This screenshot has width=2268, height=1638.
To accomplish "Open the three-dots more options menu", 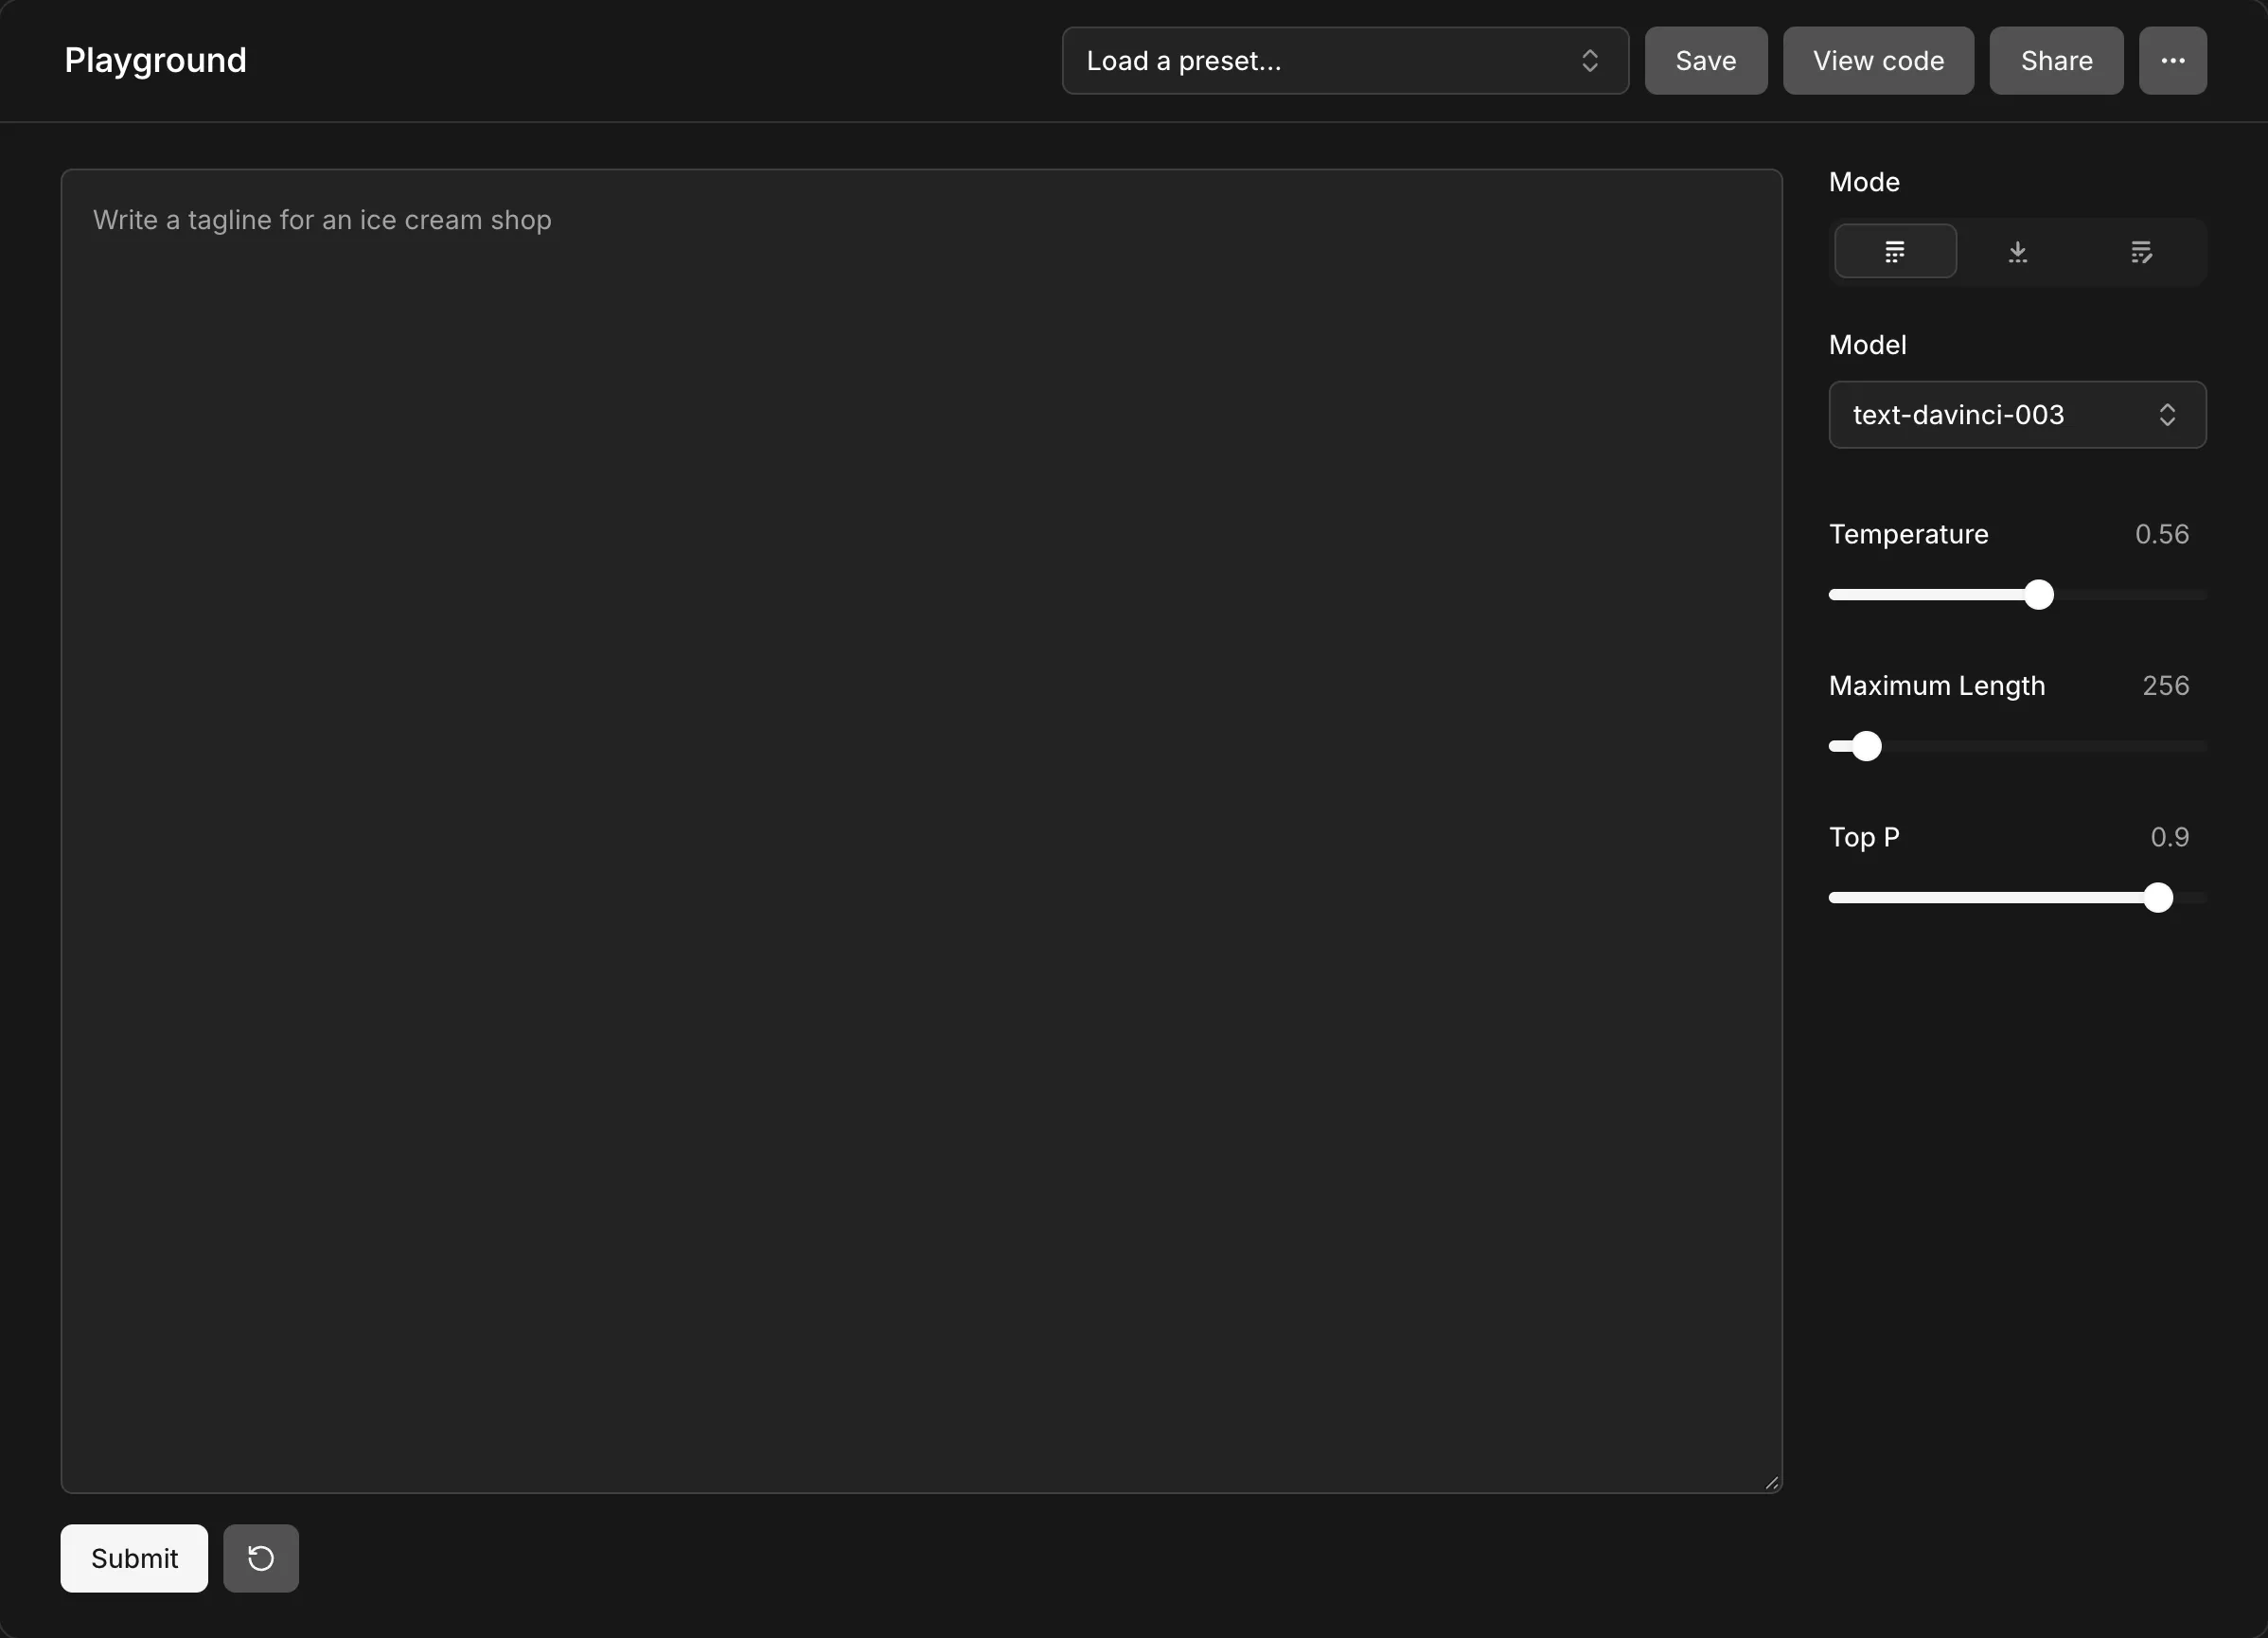I will click(x=2173, y=61).
